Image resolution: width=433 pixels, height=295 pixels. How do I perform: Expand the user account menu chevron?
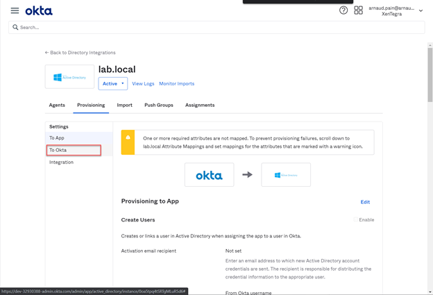click(x=421, y=11)
